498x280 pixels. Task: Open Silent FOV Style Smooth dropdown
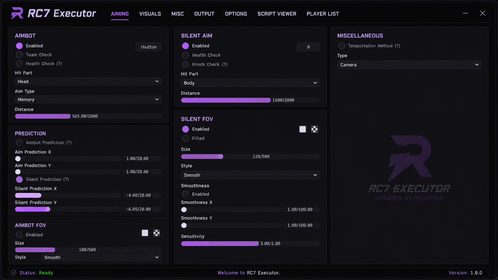click(x=250, y=175)
